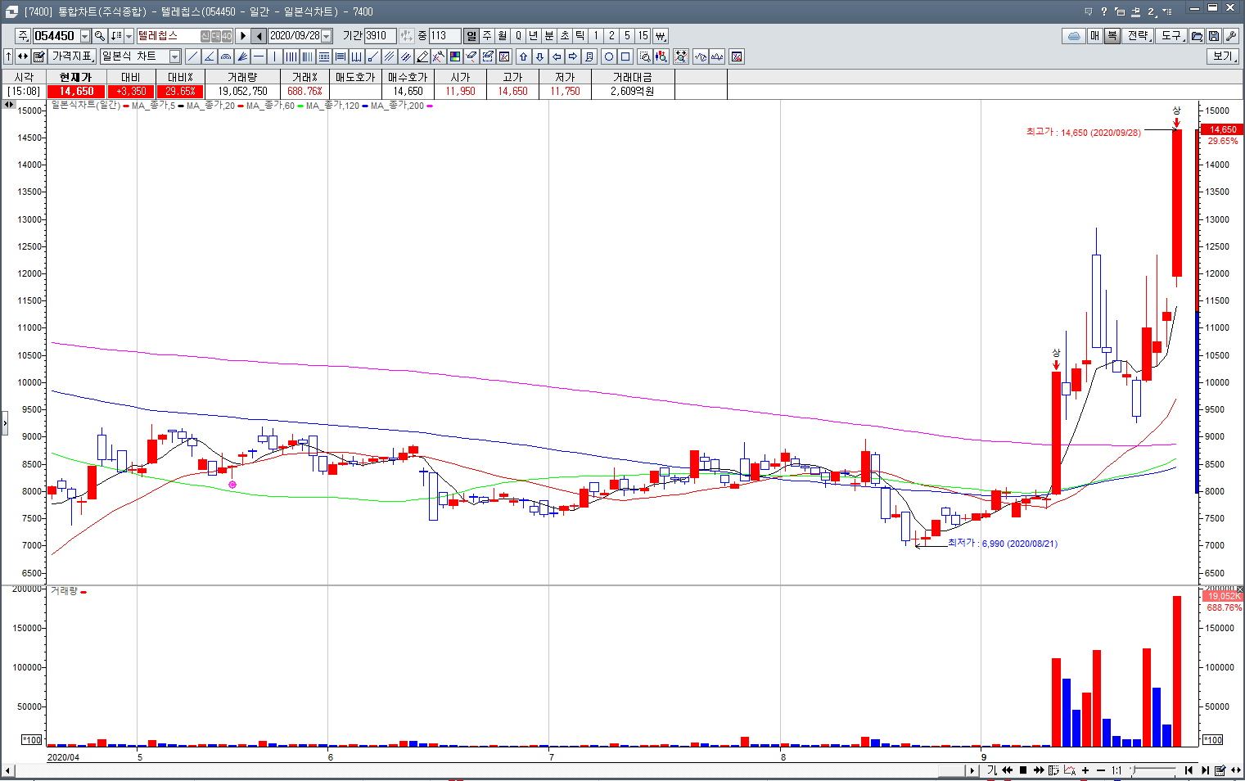Select the trend line drawing tool
This screenshot has width=1245, height=781.
[192, 56]
